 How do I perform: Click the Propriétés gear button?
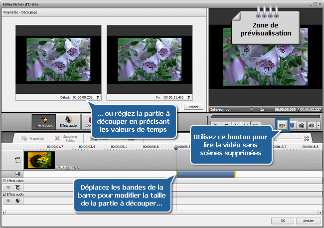(x=32, y=138)
